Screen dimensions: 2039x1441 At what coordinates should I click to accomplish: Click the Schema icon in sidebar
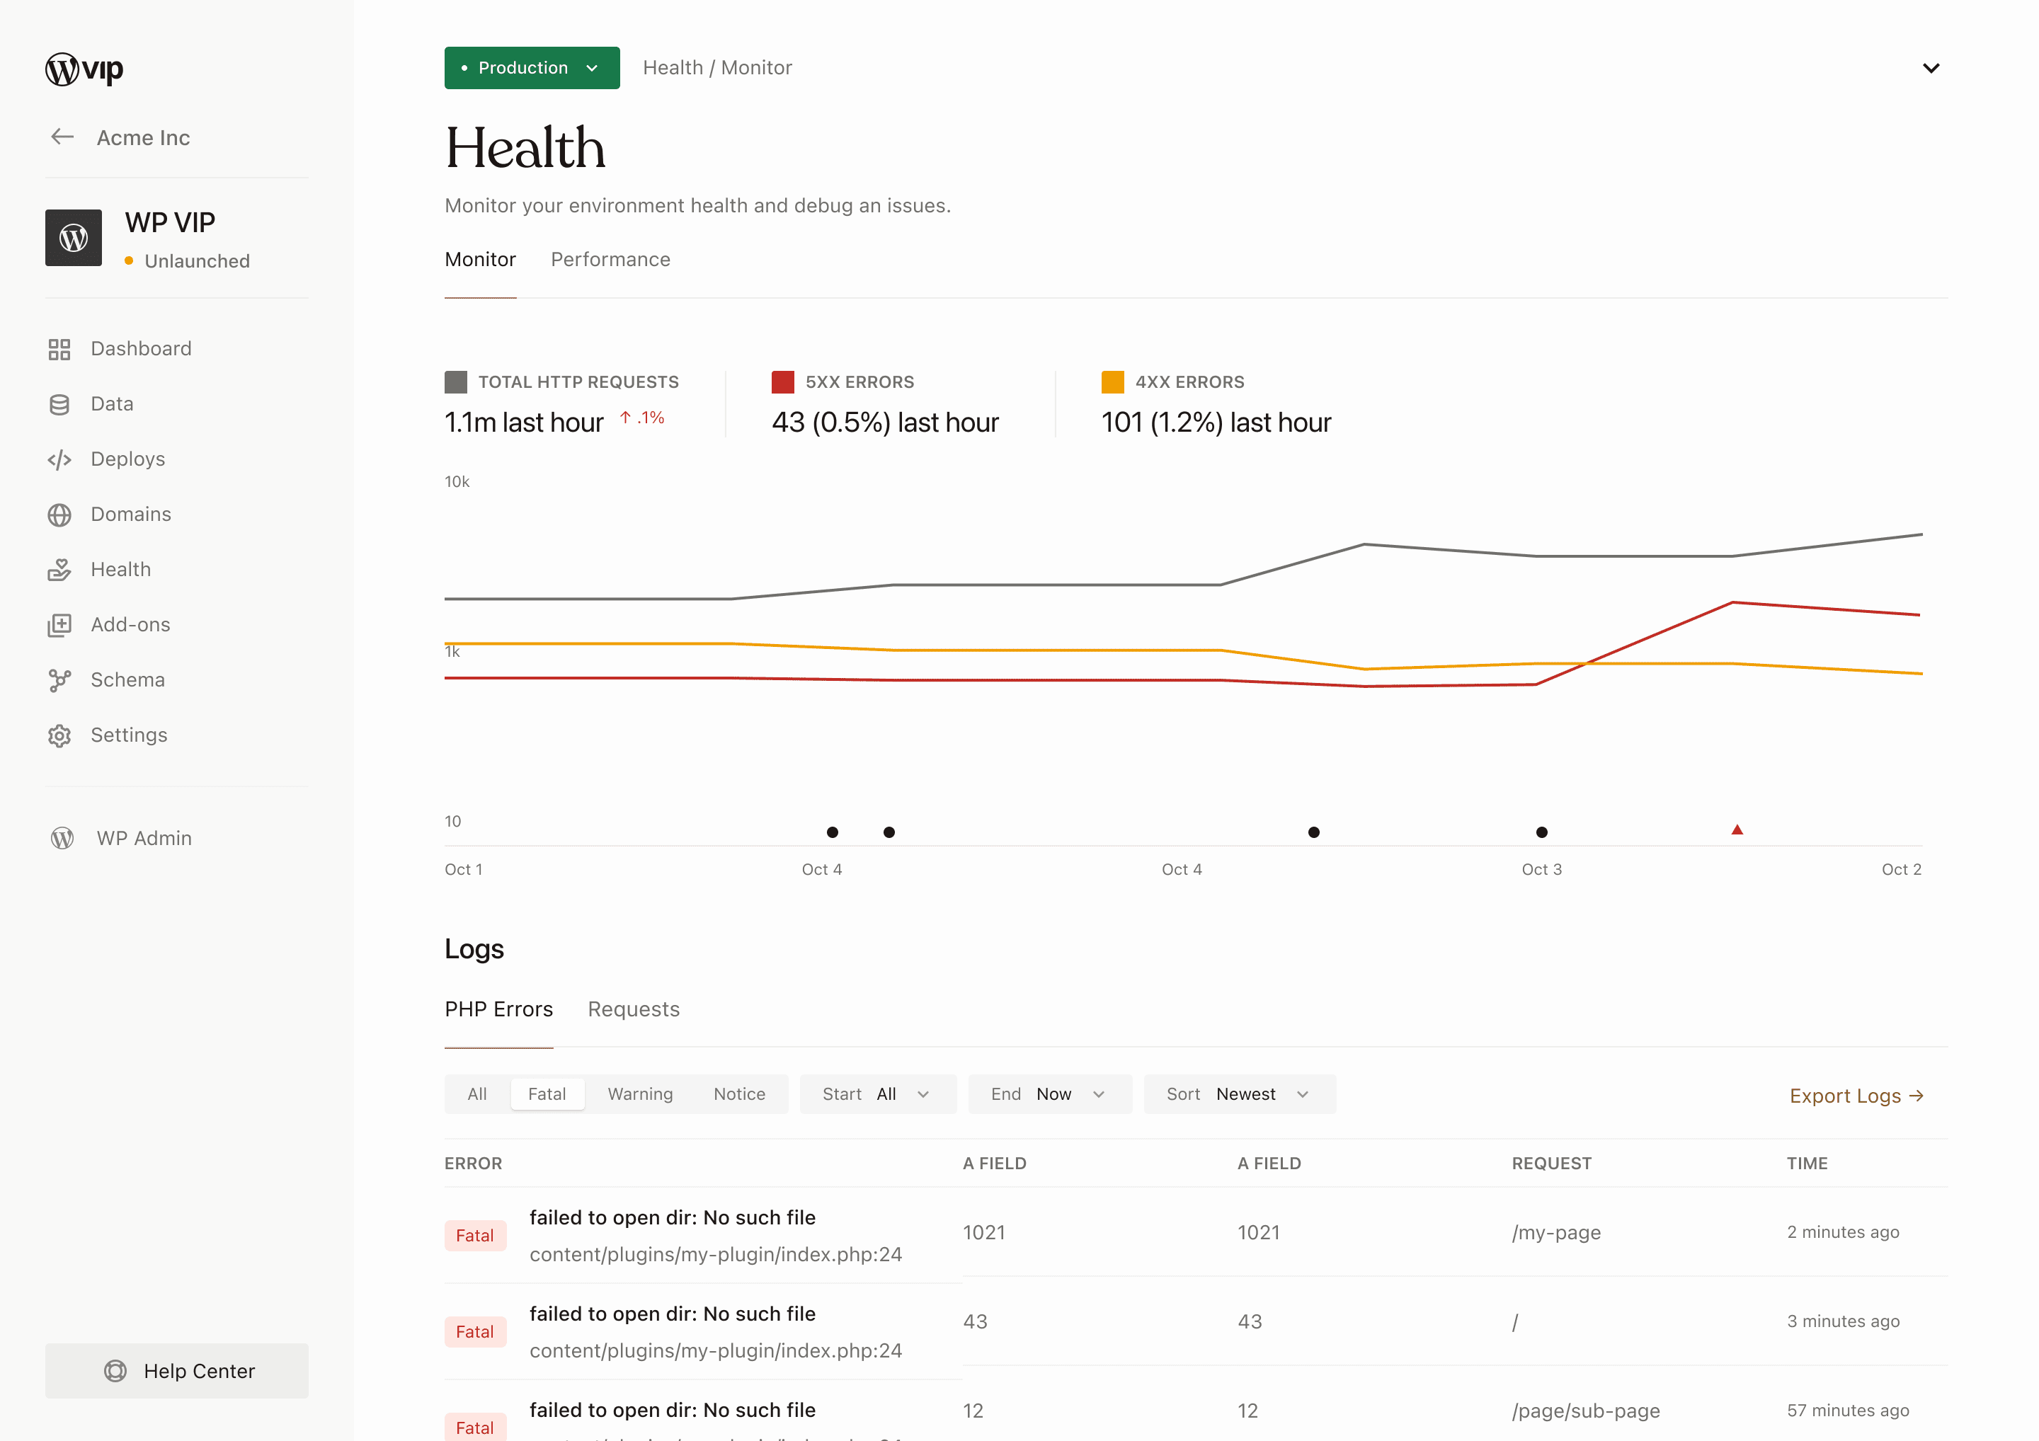tap(59, 679)
